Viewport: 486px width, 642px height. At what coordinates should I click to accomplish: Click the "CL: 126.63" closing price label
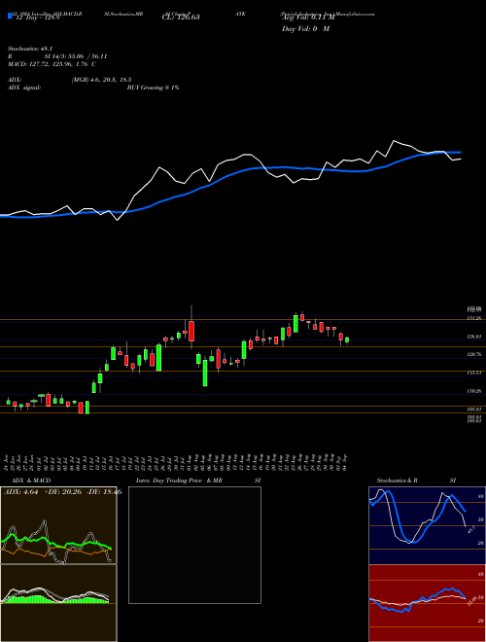[181, 18]
